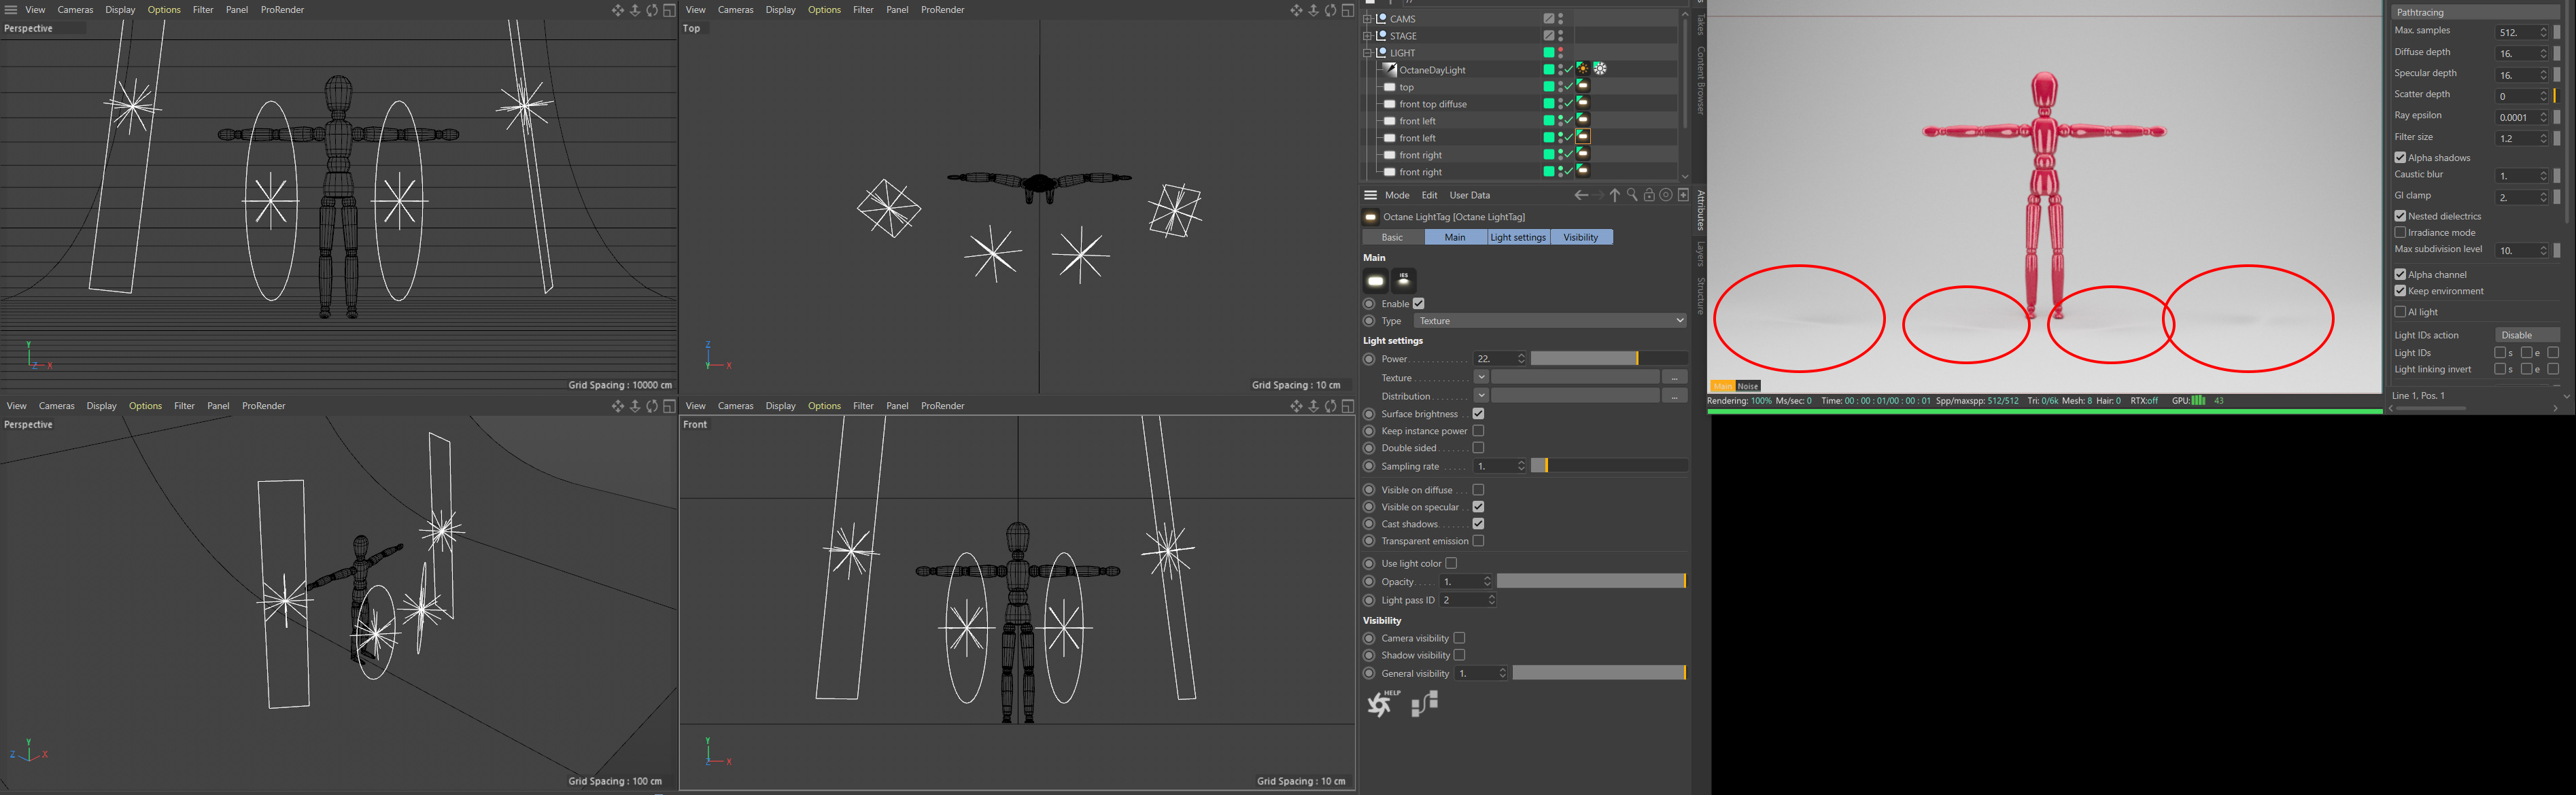The image size is (2576, 795).
Task: Click the Noise render pass button
Action: click(x=1747, y=386)
